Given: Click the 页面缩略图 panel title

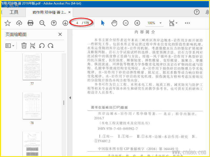Looking at the screenshot, I should point(16,35).
